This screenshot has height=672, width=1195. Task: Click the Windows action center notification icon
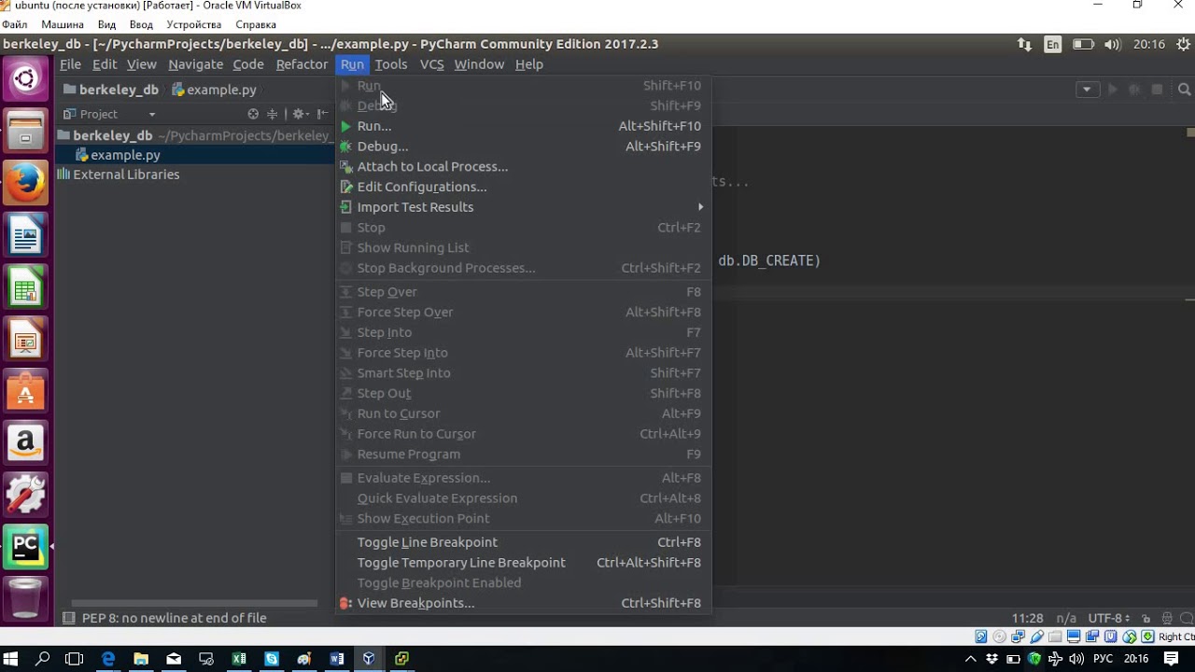1172,659
